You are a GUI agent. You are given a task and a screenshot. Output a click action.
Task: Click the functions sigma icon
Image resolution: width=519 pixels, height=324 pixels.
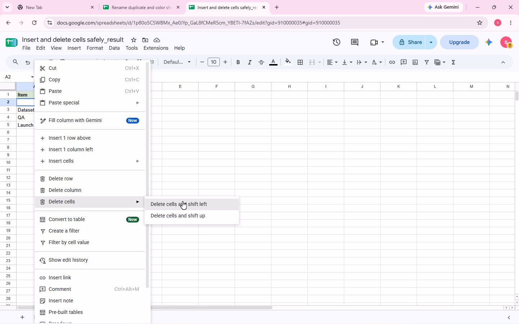coord(453,62)
